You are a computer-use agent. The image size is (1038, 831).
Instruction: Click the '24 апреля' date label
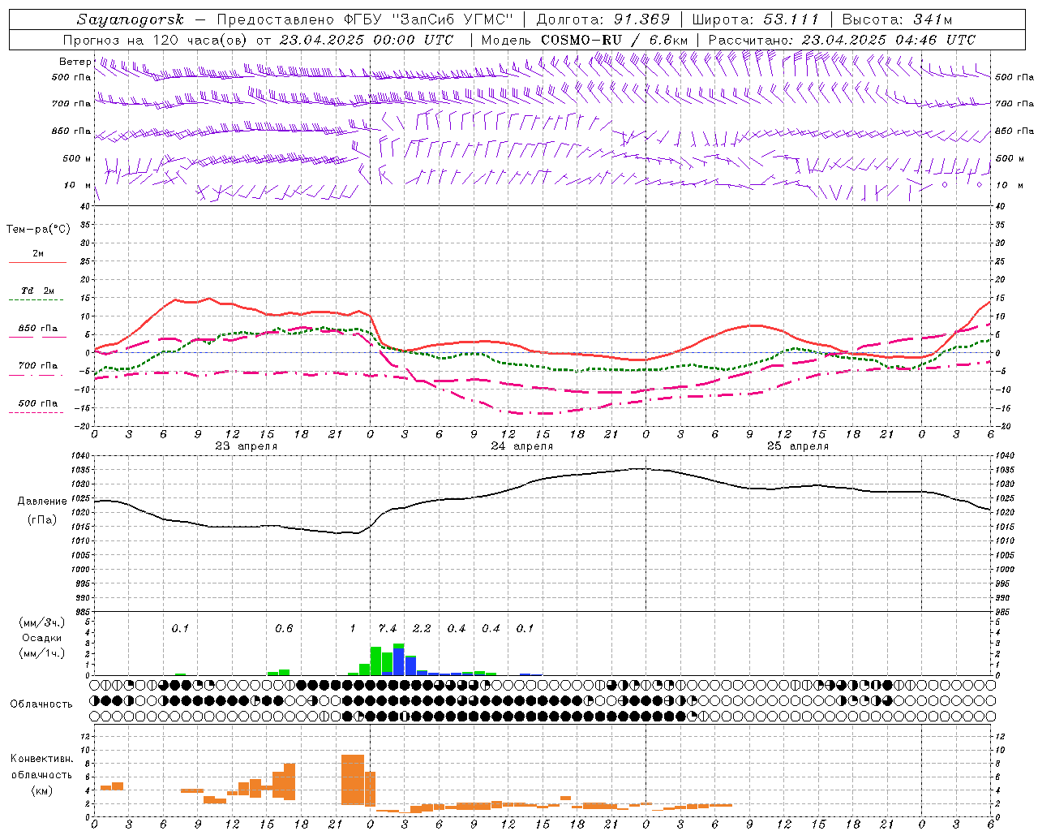[x=522, y=446]
